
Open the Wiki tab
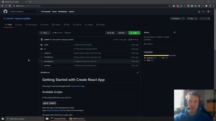[67, 25]
